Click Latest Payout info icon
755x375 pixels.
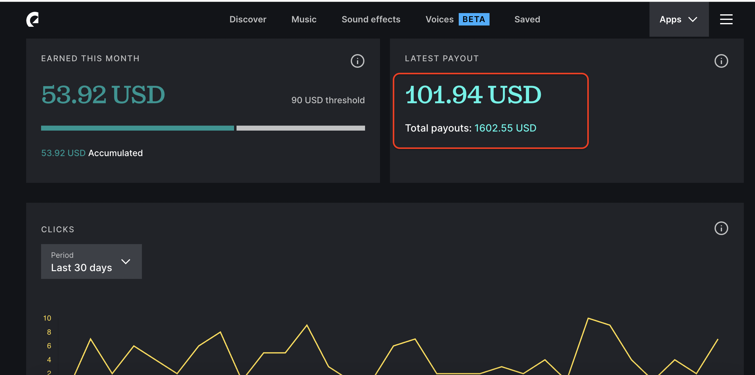click(x=721, y=61)
